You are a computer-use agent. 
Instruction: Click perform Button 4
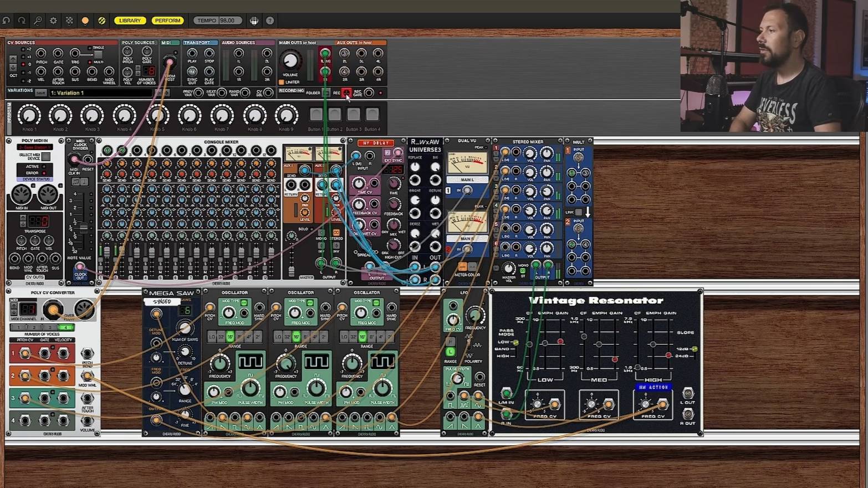[x=372, y=114]
